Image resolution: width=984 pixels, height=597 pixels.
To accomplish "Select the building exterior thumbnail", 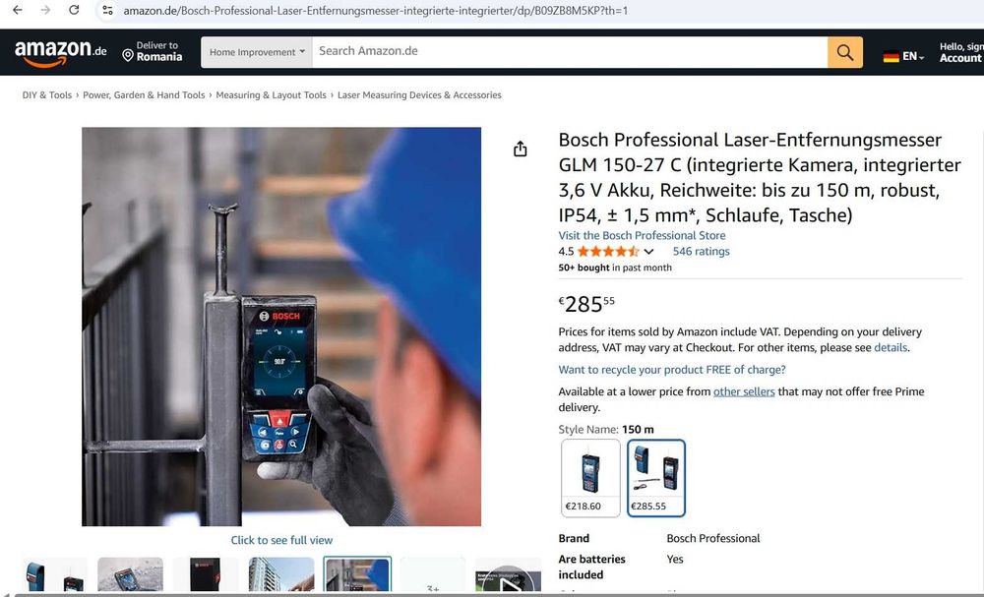I will (281, 575).
